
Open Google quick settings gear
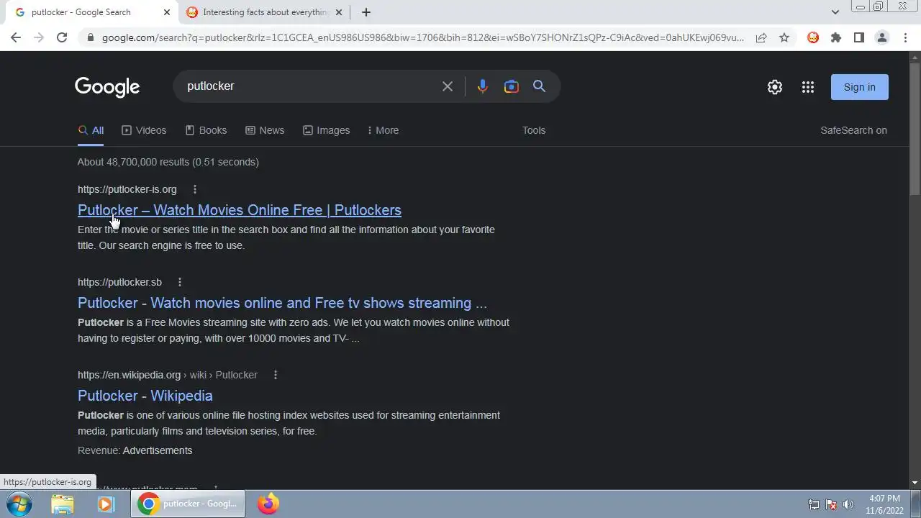(x=775, y=87)
